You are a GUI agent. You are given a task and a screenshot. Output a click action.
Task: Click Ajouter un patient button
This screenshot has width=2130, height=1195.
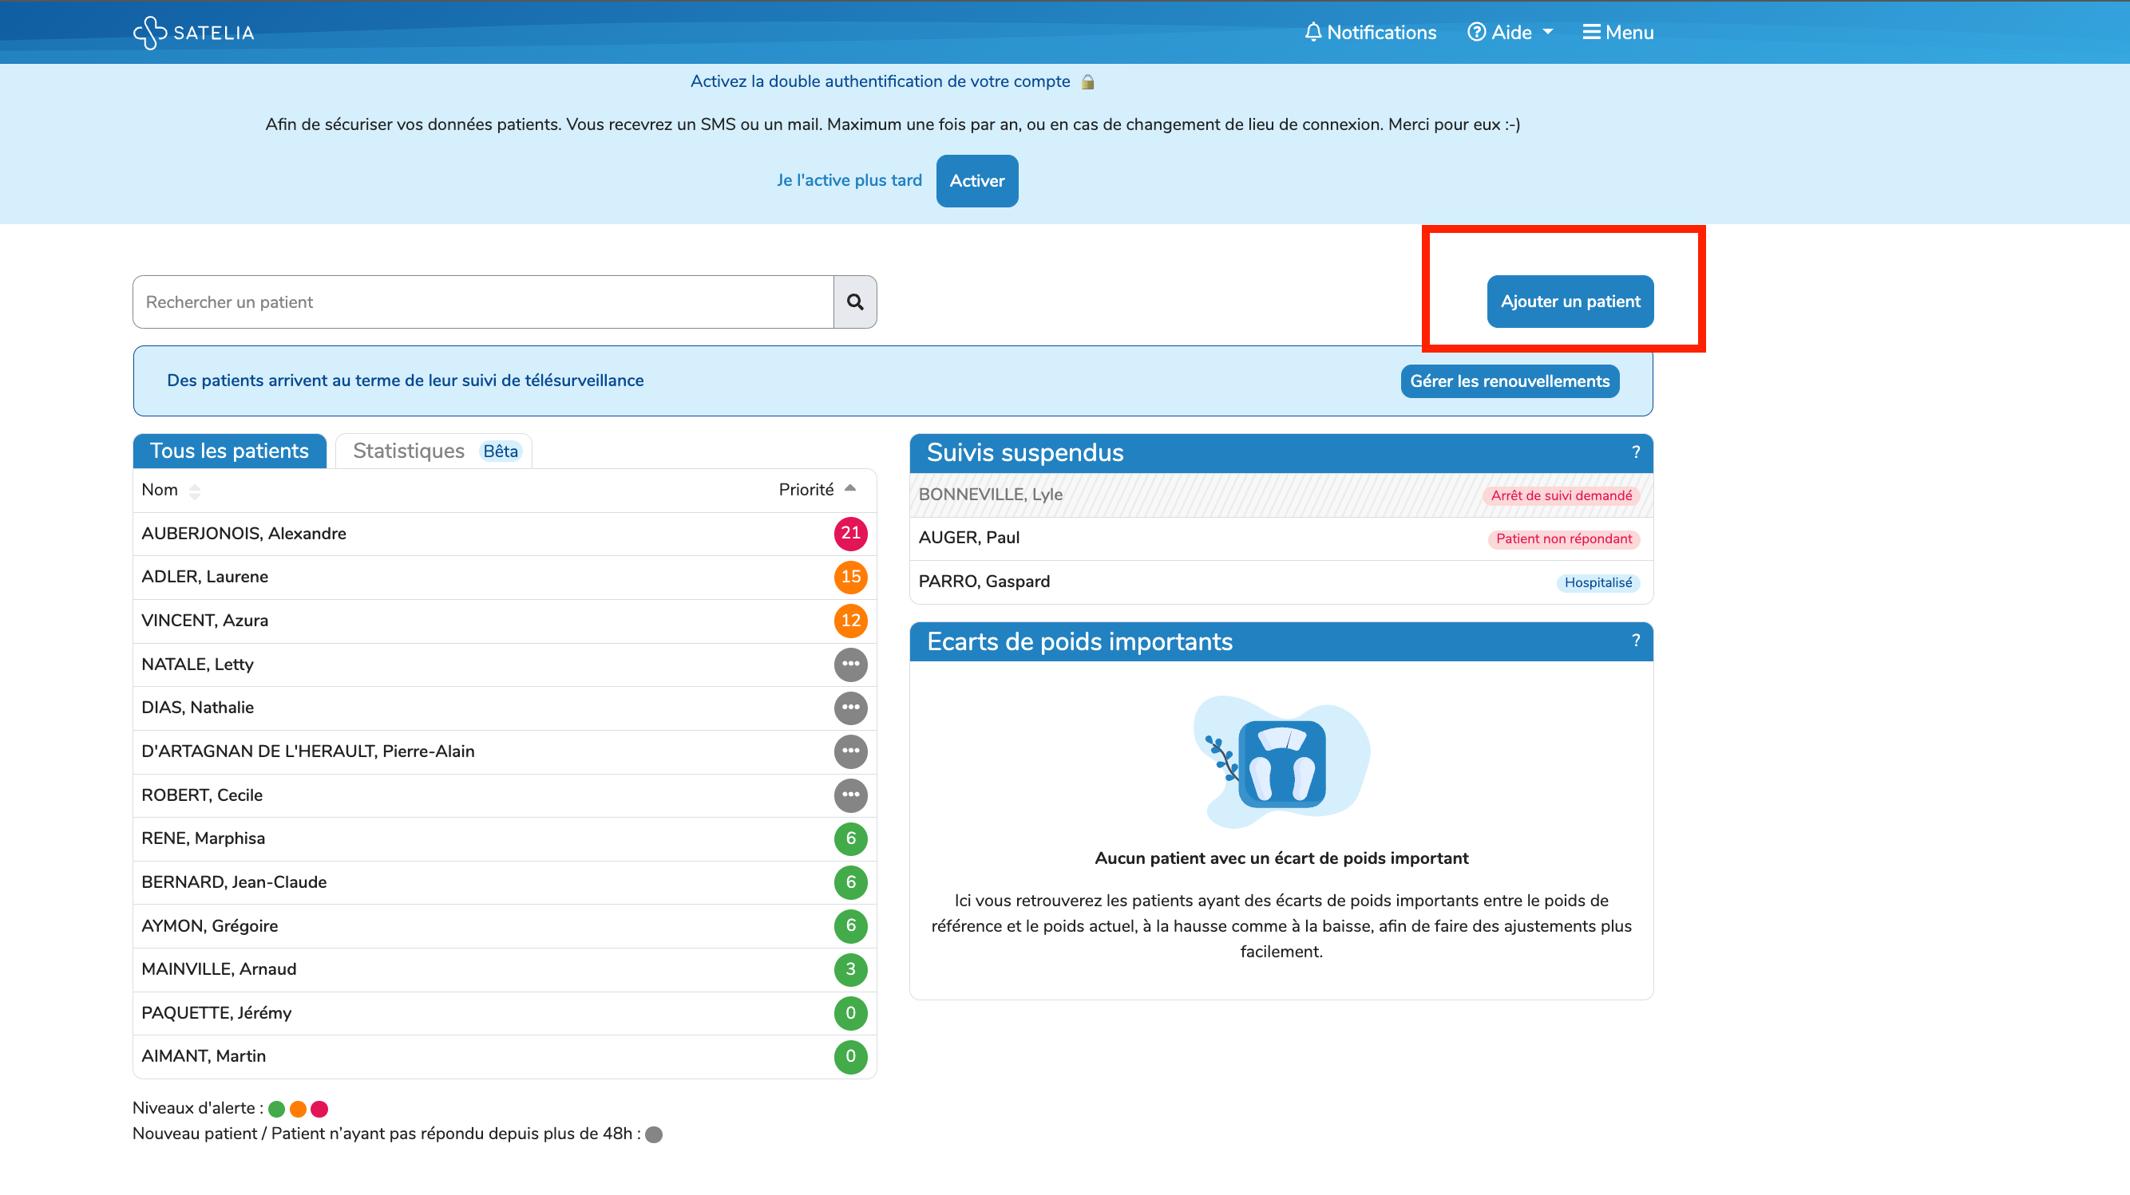coord(1570,302)
